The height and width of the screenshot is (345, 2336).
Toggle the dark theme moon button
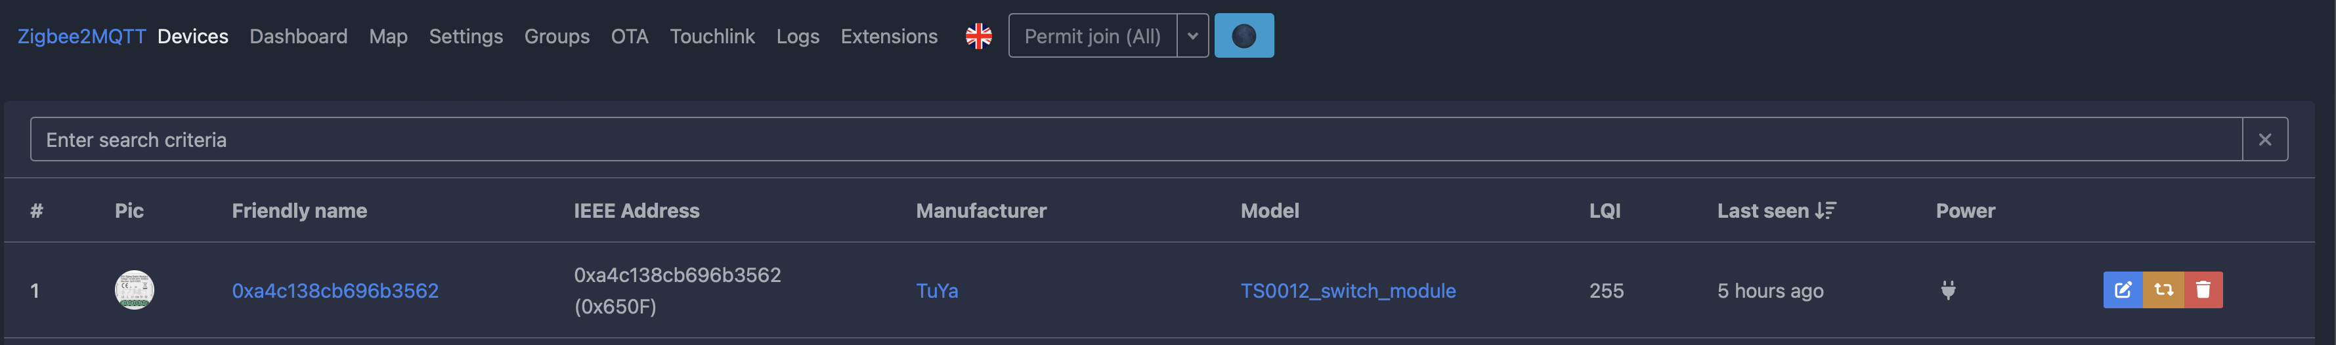(1244, 35)
